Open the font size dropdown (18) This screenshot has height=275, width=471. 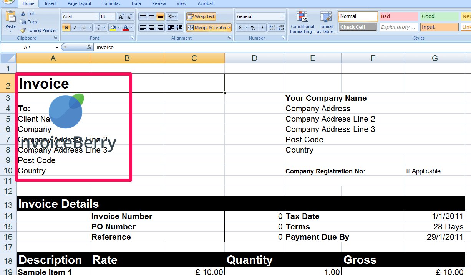pyautogui.click(x=113, y=16)
